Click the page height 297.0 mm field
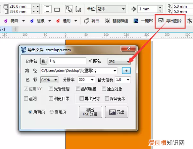 click(20, 12)
